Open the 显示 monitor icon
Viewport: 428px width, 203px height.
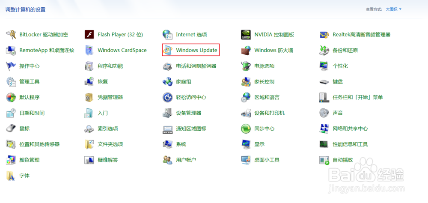[x=246, y=144]
